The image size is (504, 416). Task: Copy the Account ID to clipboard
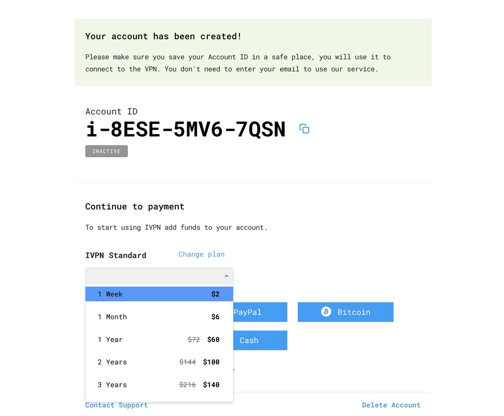(x=304, y=129)
